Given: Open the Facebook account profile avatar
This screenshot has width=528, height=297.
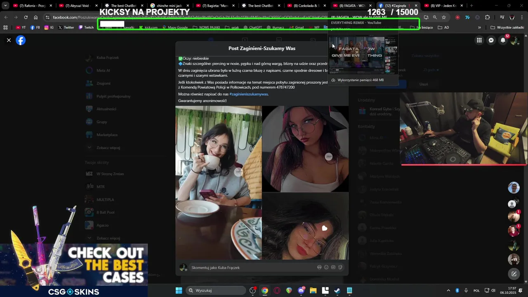Looking at the screenshot, I should tap(514, 40).
